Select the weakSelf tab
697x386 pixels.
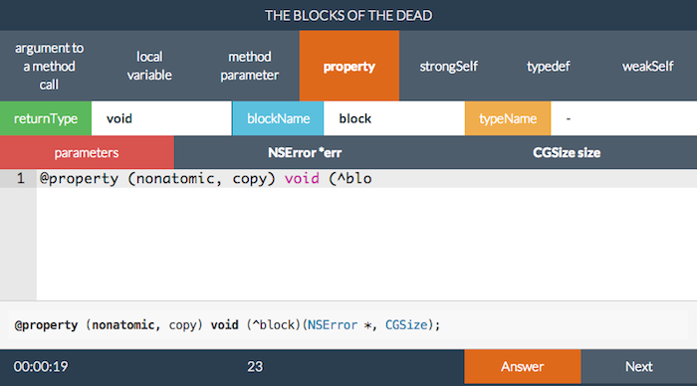coord(647,66)
